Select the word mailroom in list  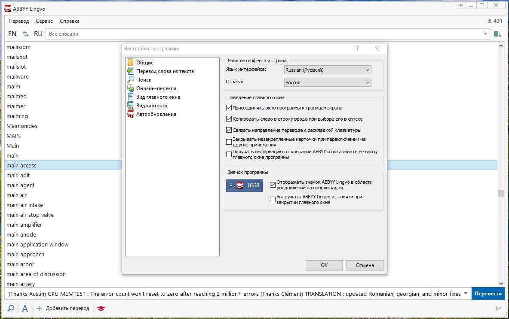[x=18, y=47]
